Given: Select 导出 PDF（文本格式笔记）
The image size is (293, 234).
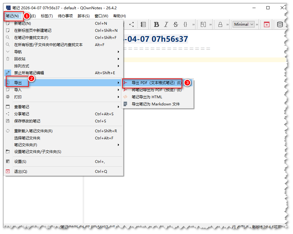Looking at the screenshot, I should click(x=157, y=83).
